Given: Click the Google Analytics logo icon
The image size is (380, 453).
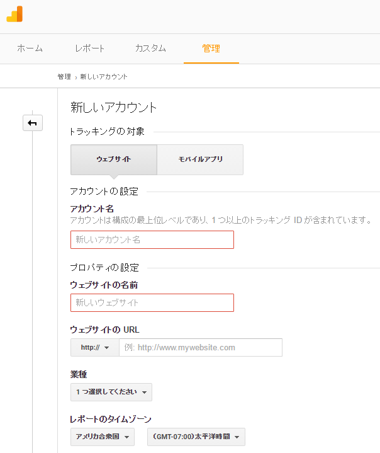Looking at the screenshot, I should coord(14,14).
